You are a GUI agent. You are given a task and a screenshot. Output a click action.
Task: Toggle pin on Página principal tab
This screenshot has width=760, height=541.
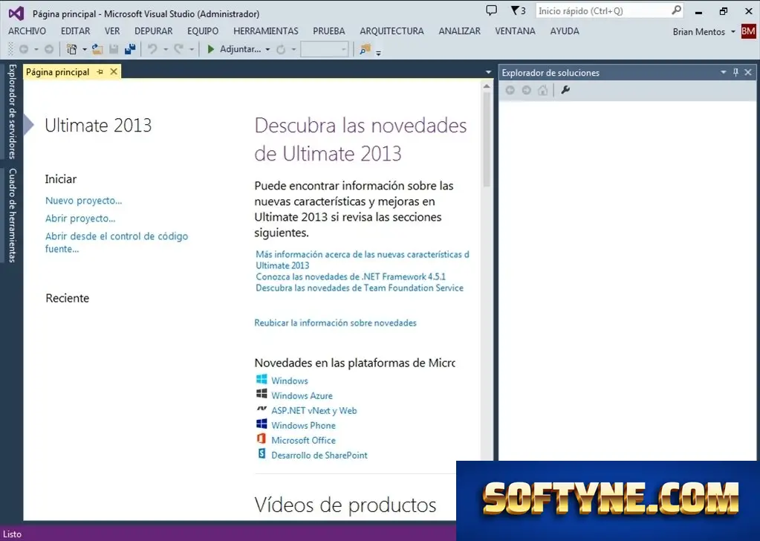click(x=100, y=72)
